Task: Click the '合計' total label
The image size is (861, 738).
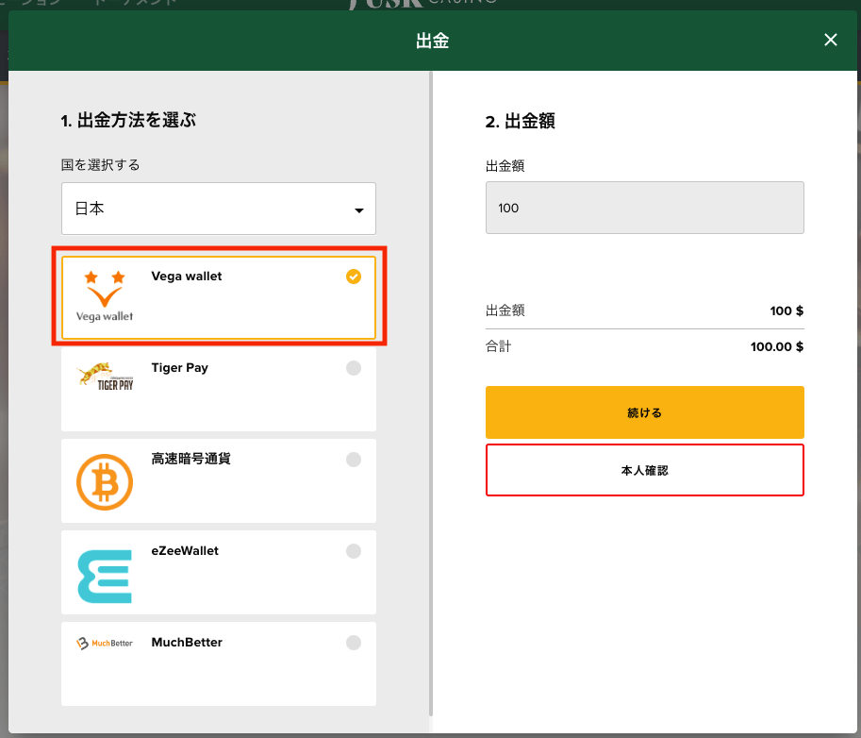Action: (499, 346)
